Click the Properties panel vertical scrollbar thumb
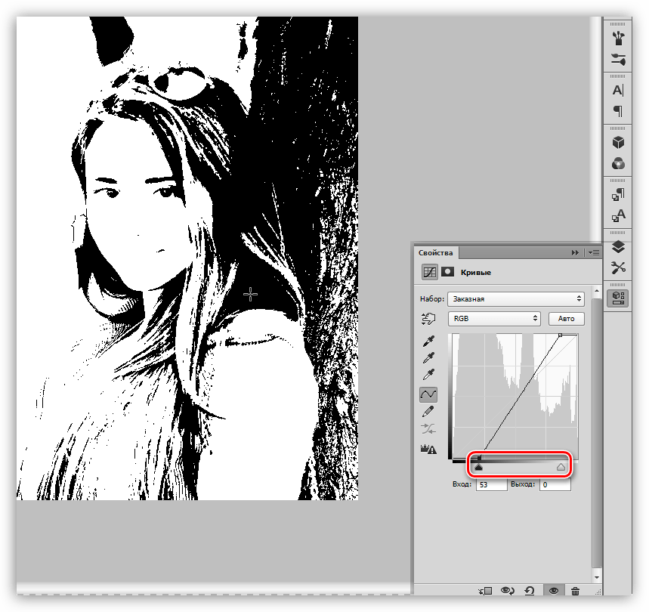 pyautogui.click(x=596, y=432)
